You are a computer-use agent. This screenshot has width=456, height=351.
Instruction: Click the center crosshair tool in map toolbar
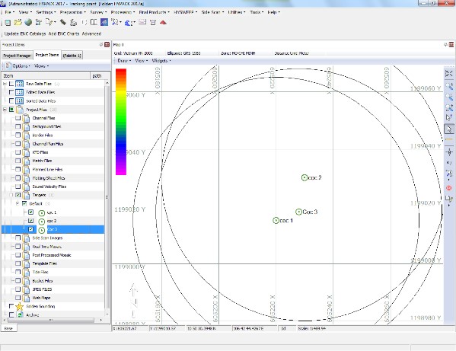[x=448, y=152]
